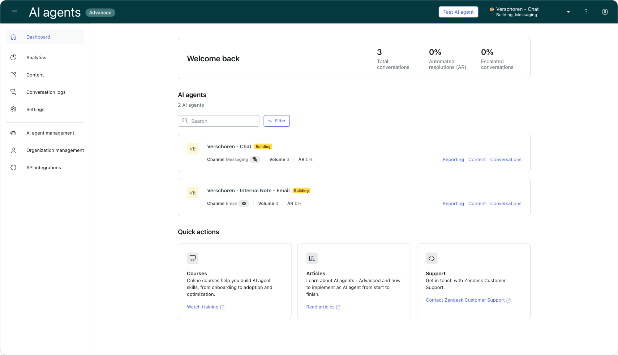The image size is (618, 355).
Task: Click the Courses presentation icon
Action: click(193, 258)
